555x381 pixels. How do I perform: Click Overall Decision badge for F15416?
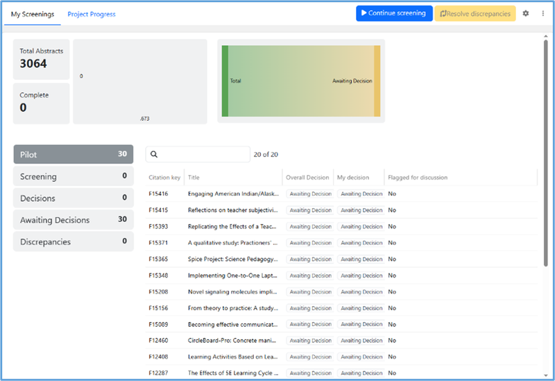310,194
